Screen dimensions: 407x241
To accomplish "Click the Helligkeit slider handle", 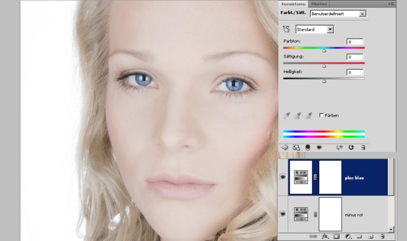I will tap(324, 81).
